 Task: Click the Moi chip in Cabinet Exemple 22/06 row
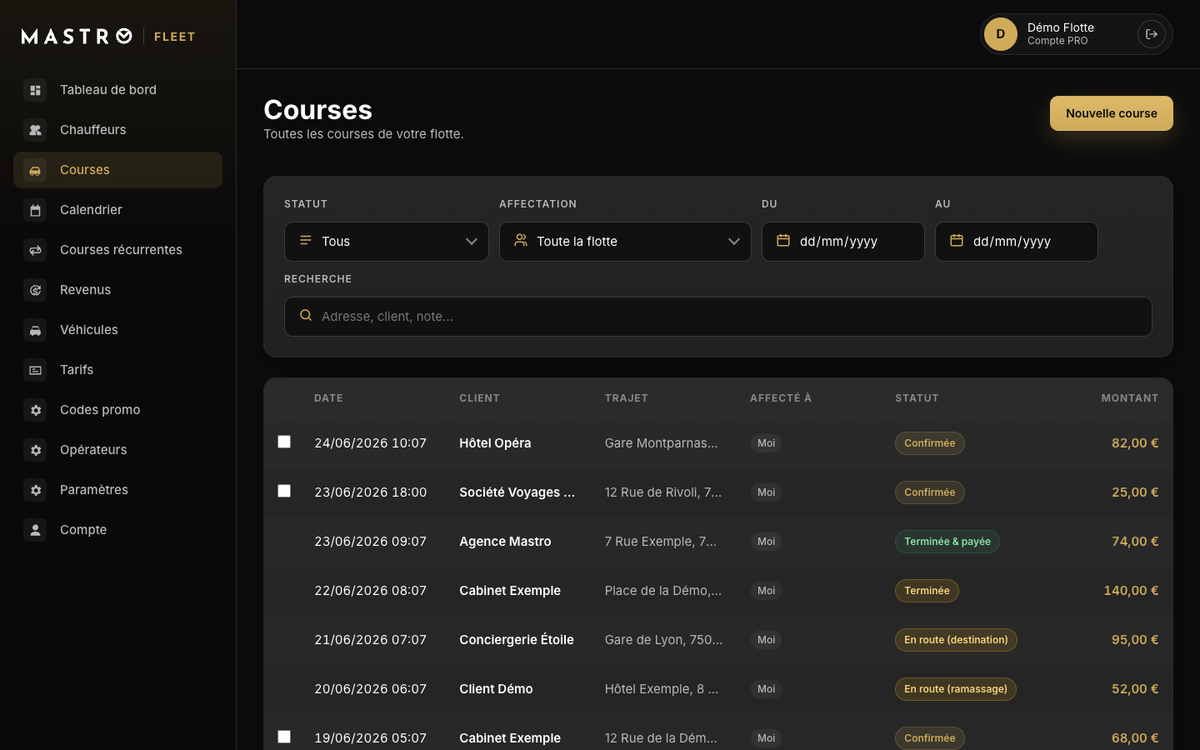(x=766, y=591)
